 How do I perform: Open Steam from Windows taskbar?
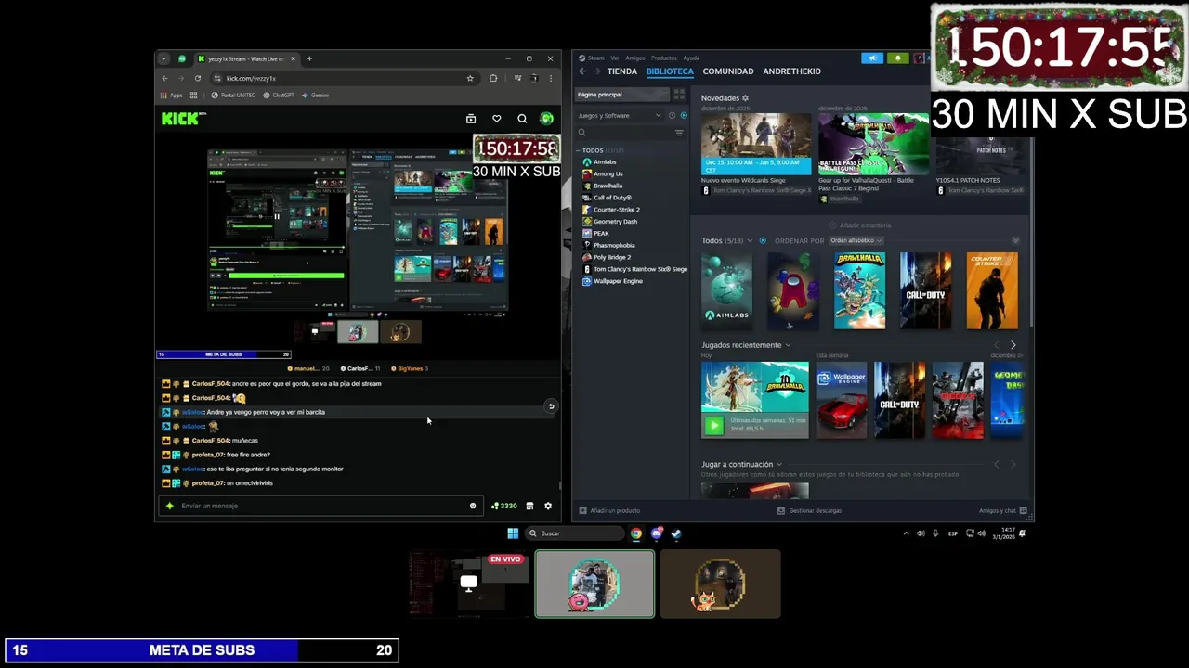pyautogui.click(x=676, y=533)
